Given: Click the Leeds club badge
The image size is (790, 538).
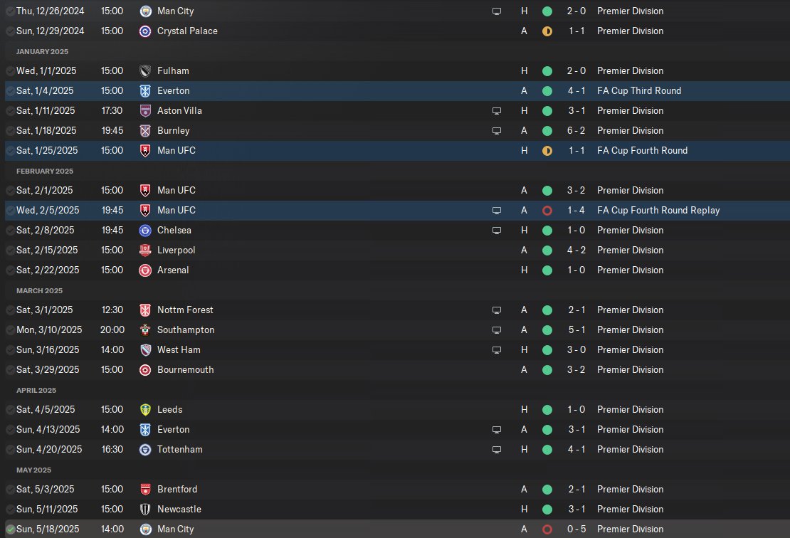Looking at the screenshot, I should click(x=145, y=409).
